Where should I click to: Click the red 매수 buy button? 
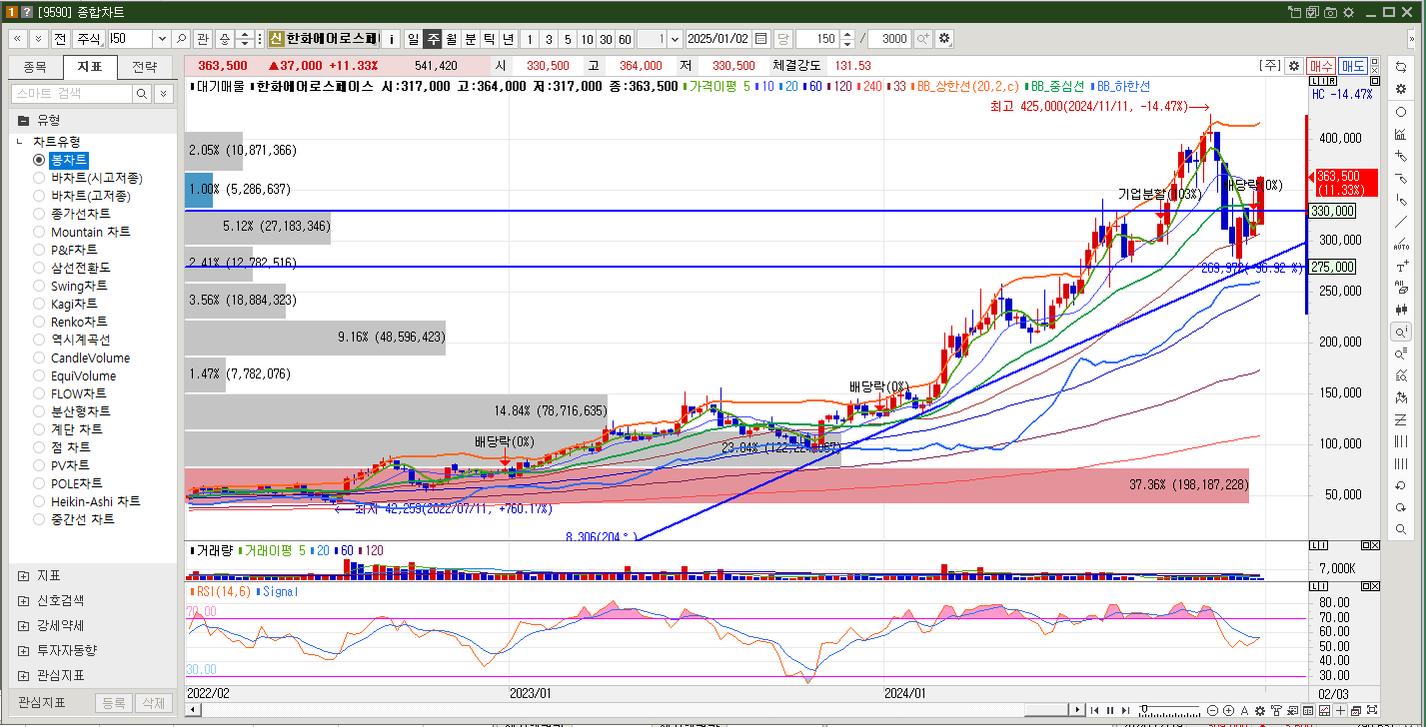click(x=1321, y=65)
